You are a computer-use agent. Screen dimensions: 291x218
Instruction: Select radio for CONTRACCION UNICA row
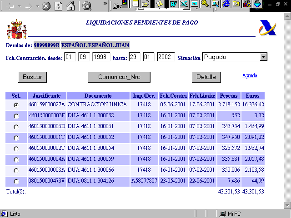(16, 104)
